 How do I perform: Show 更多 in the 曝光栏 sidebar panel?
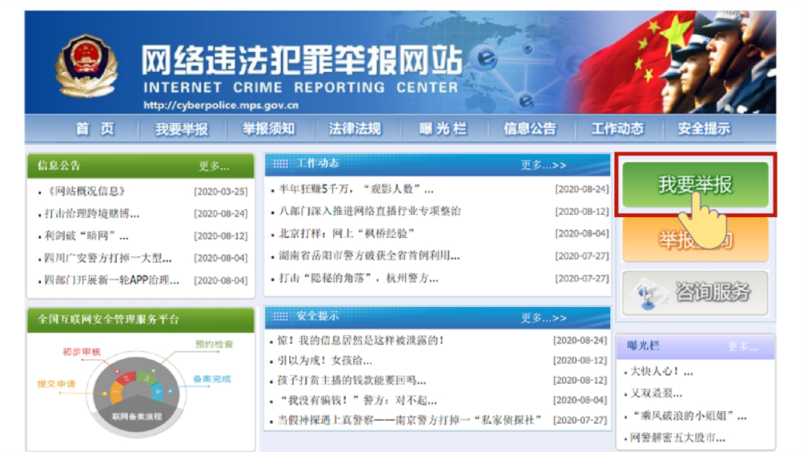(x=743, y=346)
